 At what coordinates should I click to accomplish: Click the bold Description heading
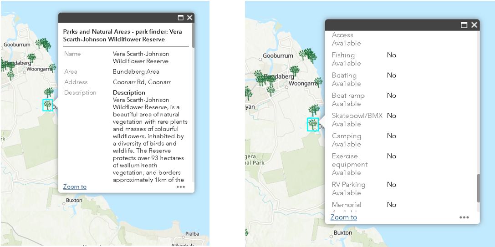click(x=129, y=92)
